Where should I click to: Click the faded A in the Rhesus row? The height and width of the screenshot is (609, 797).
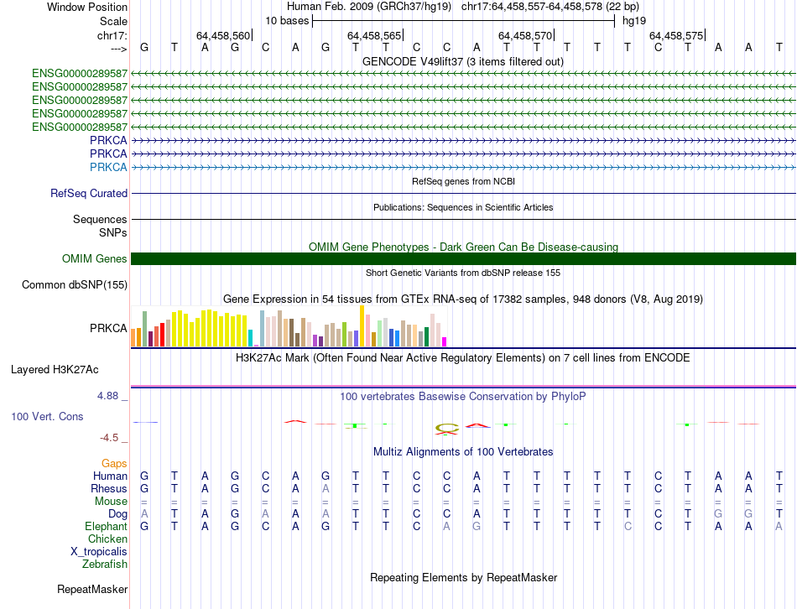click(326, 488)
